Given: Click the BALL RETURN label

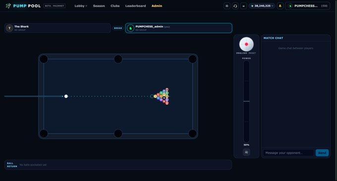Looking at the screenshot, I should [12, 165].
